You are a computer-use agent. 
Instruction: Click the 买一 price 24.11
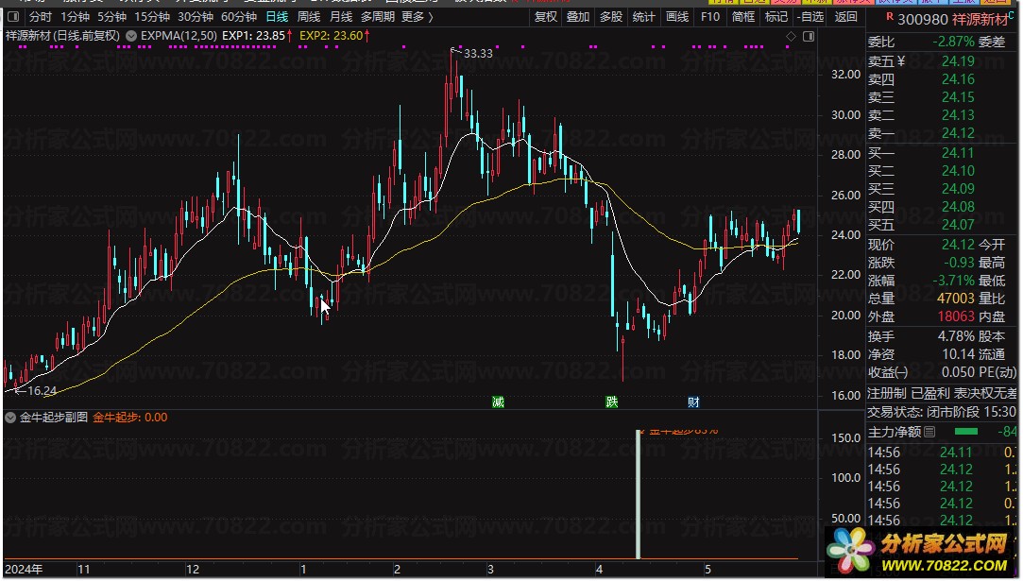(x=958, y=153)
